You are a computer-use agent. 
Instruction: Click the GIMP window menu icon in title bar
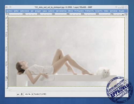point(7,7)
